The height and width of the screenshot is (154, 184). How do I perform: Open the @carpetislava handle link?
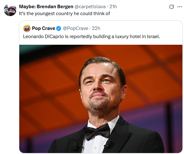90,7
